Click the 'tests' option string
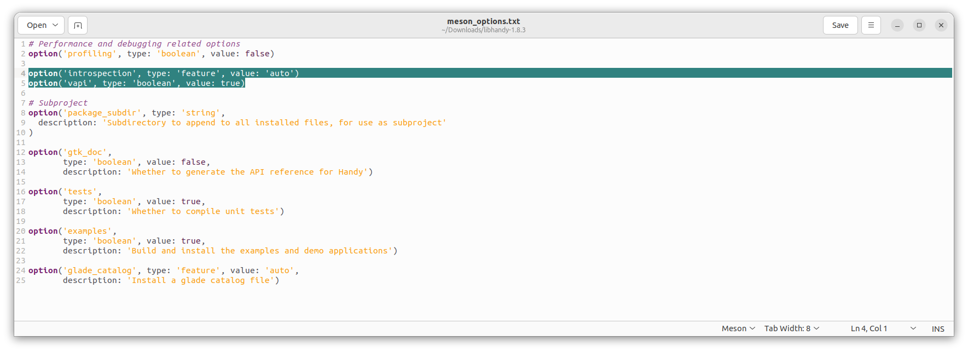 (80, 192)
